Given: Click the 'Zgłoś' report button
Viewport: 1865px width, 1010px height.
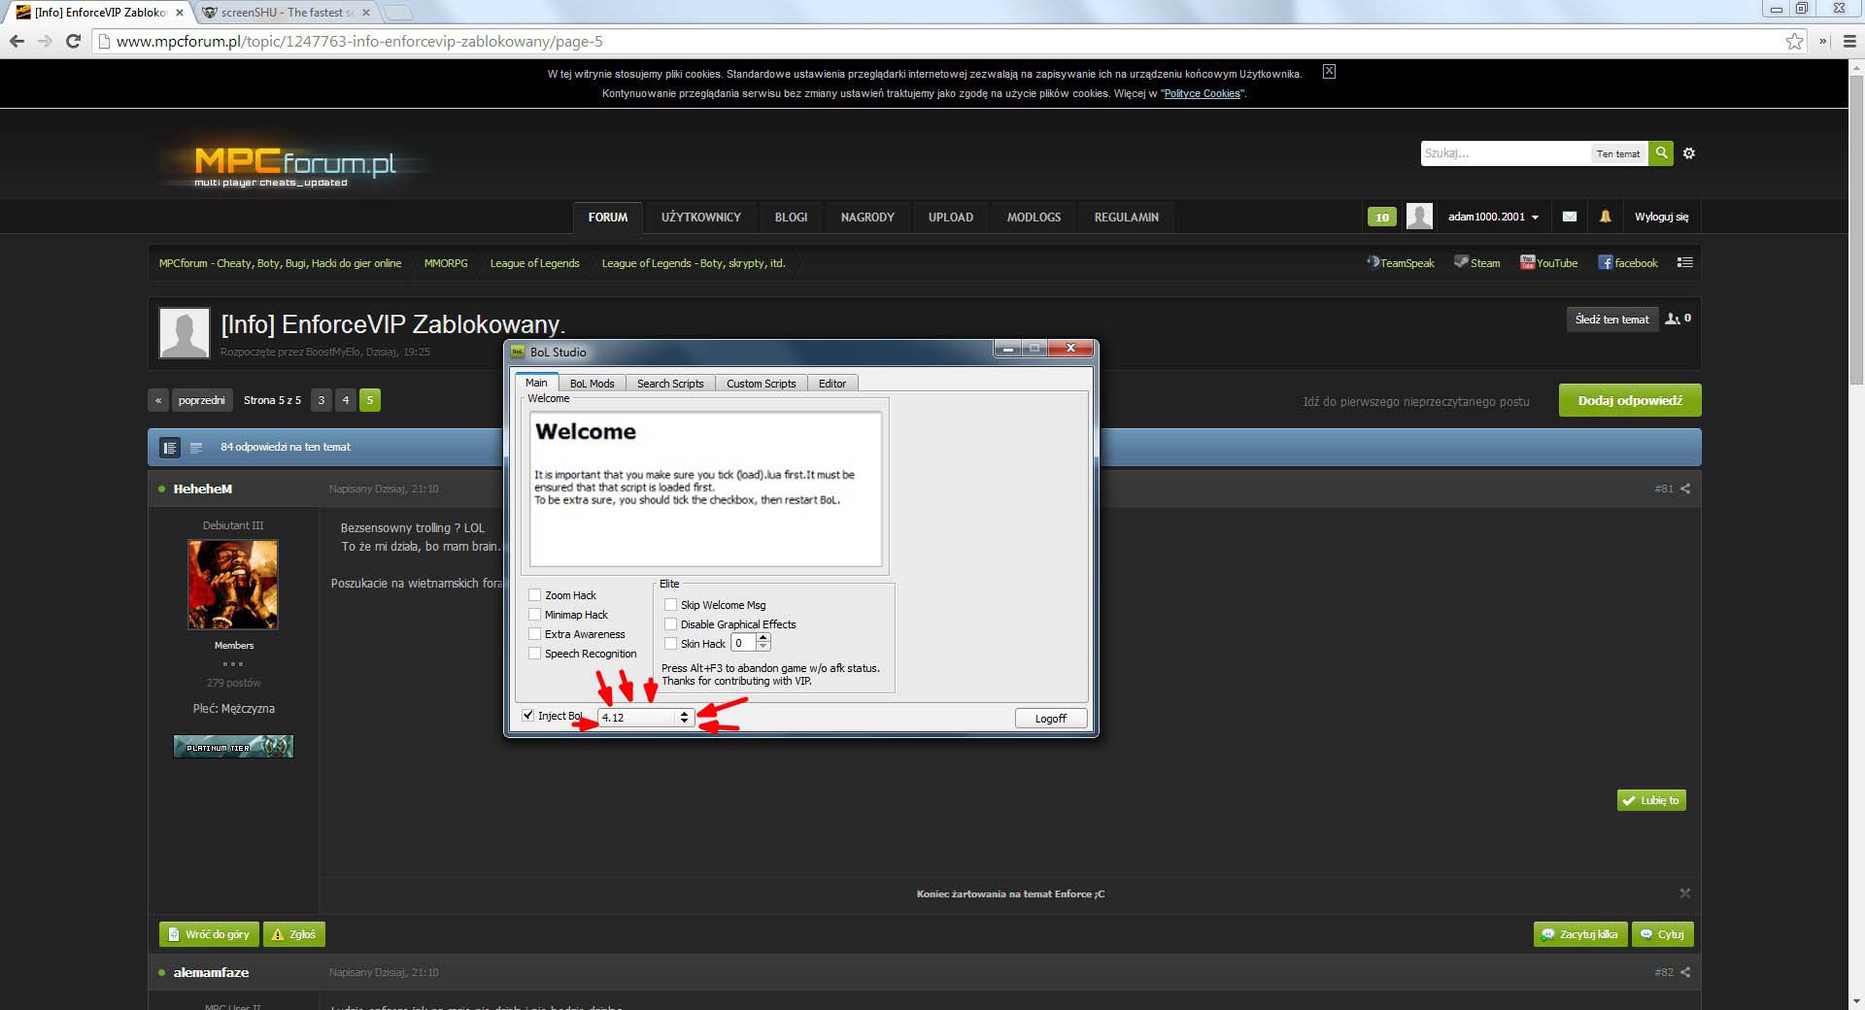Looking at the screenshot, I should (294, 934).
